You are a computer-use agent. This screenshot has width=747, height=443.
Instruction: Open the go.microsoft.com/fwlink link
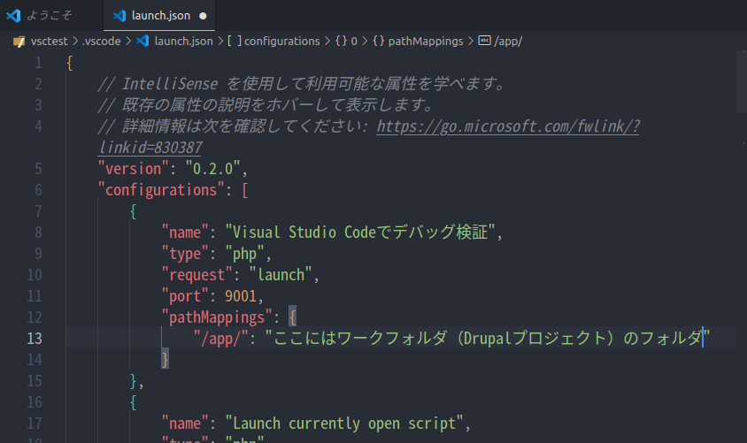click(x=508, y=126)
